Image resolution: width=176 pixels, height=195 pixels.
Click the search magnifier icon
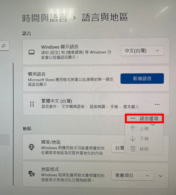[x=4, y=46]
